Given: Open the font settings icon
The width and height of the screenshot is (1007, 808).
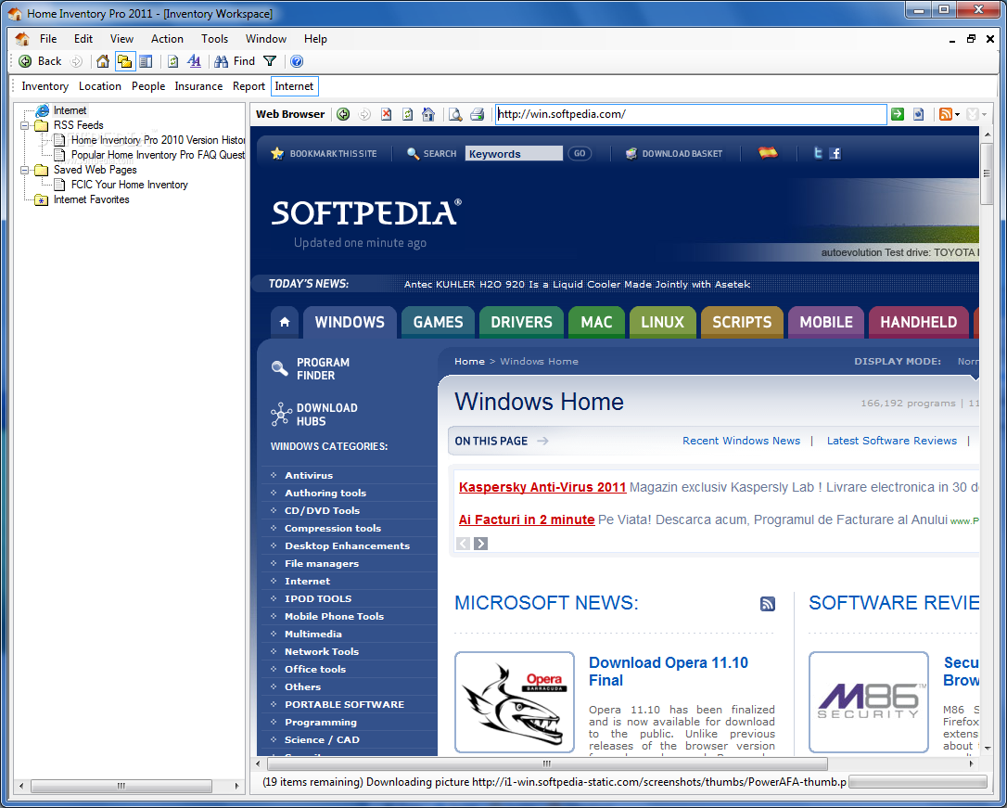Looking at the screenshot, I should coord(194,61).
